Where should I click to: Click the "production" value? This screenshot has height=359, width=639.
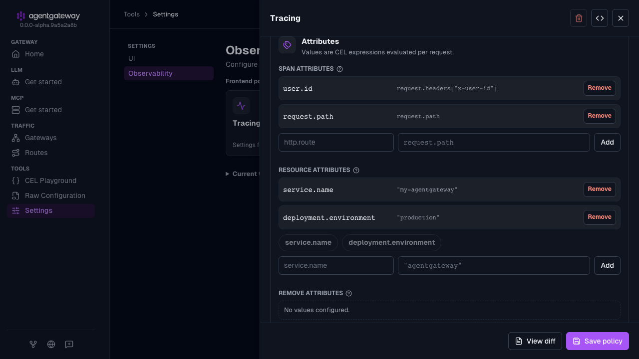(x=418, y=218)
